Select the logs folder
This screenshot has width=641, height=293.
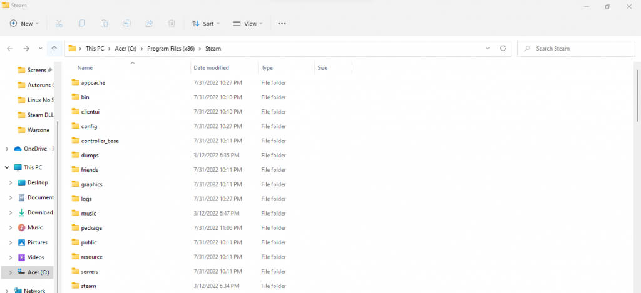point(86,199)
